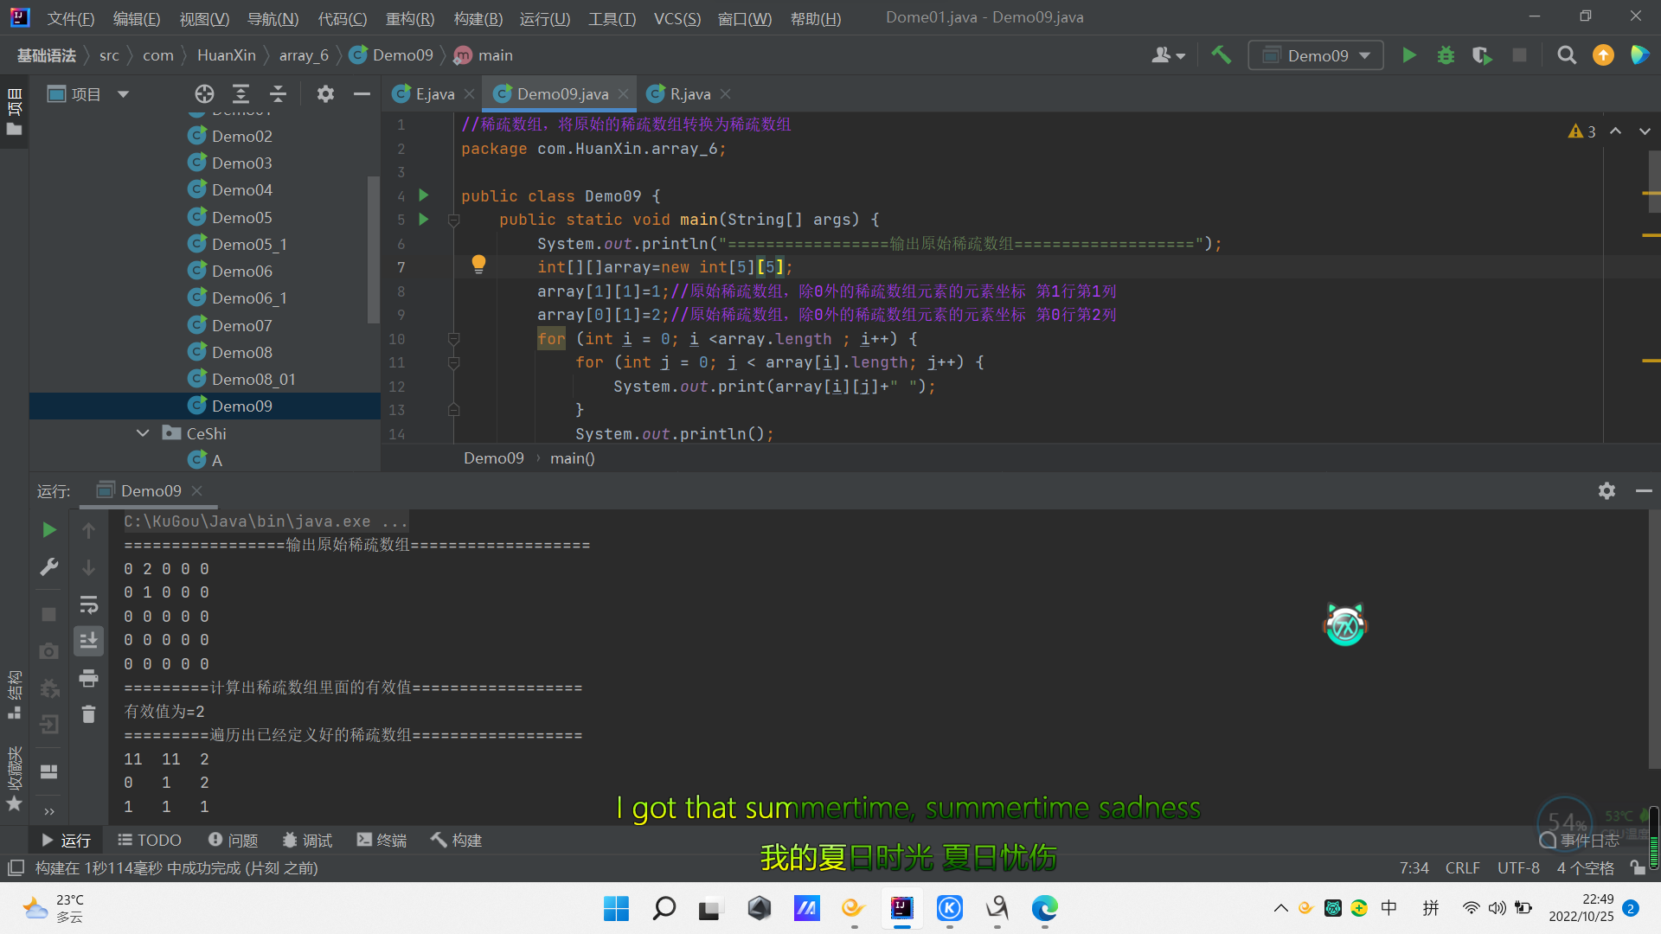Viewport: 1661px width, 934px height.
Task: Click the UTF-8 encoding status bar item
Action: pyautogui.click(x=1518, y=867)
